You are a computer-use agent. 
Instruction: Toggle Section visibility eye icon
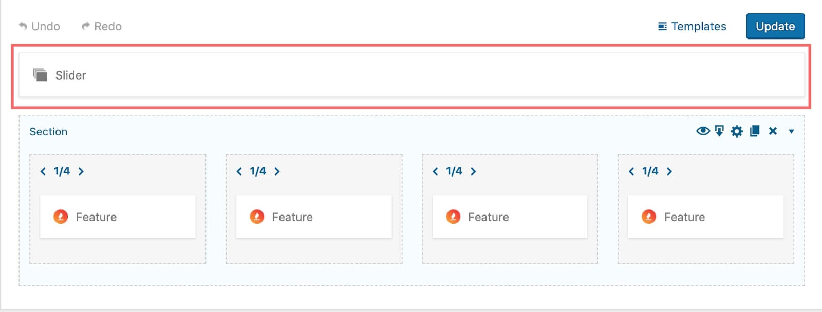(703, 131)
